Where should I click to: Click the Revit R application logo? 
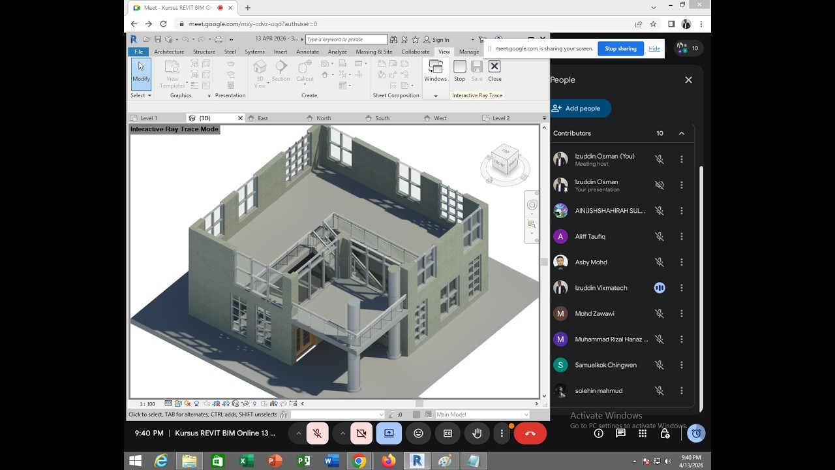(x=134, y=39)
